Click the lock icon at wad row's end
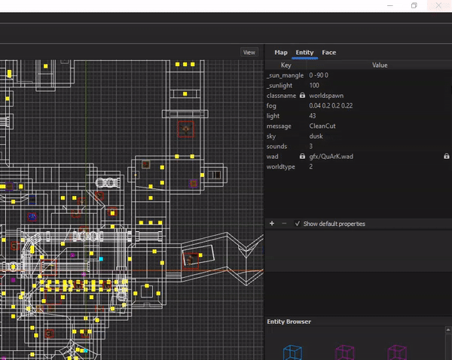The height and width of the screenshot is (360, 452). tap(446, 156)
